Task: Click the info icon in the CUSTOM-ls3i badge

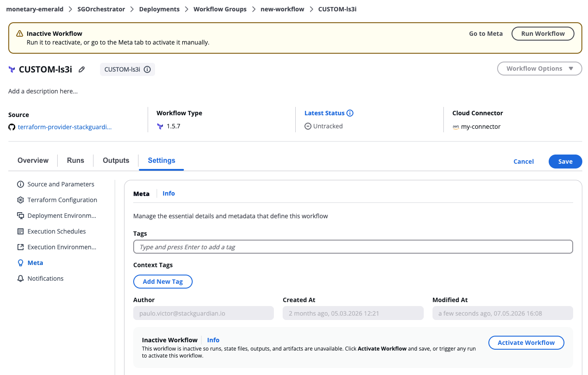Action: click(147, 69)
